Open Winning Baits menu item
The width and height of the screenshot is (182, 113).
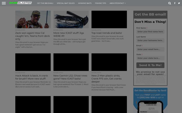(85, 3)
